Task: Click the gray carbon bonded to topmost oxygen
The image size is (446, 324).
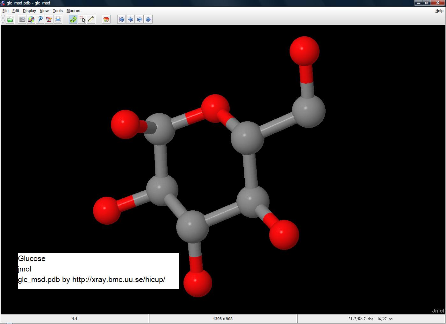Action: coord(309,111)
